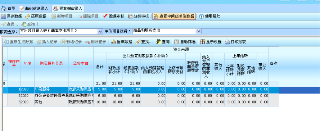Enable 自动筛选 in the grid toolbar
This screenshot has width=320, height=131.
tap(185, 42)
